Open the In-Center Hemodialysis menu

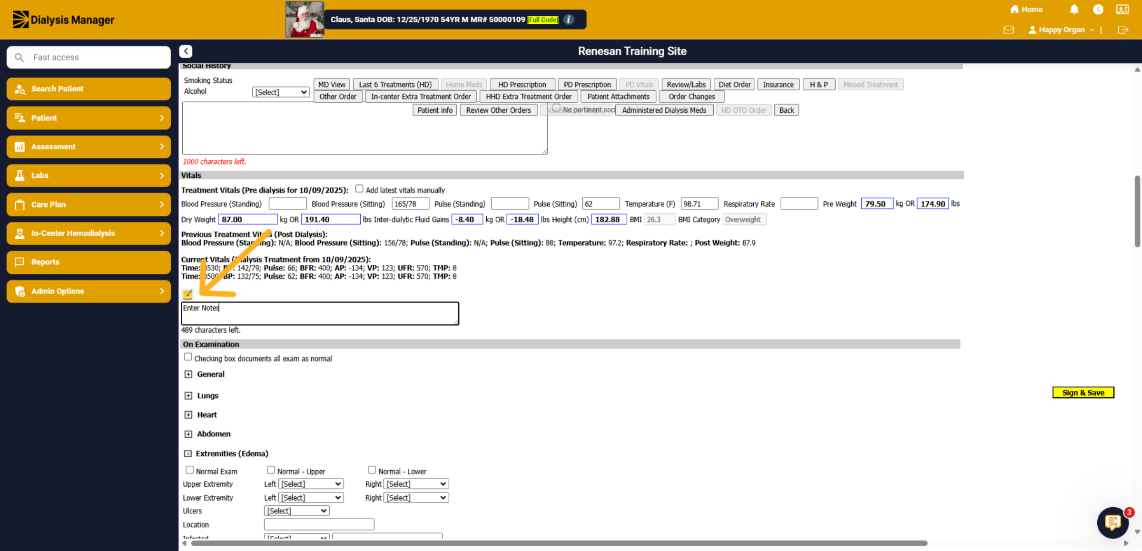pos(89,233)
